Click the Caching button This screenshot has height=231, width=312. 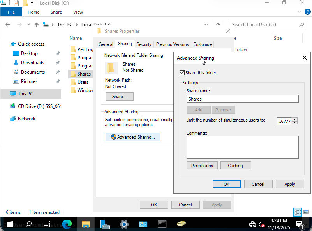tap(236, 165)
